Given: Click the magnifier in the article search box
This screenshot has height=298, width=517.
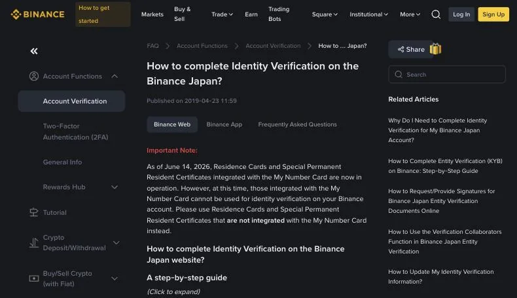Looking at the screenshot, I should (x=399, y=74).
